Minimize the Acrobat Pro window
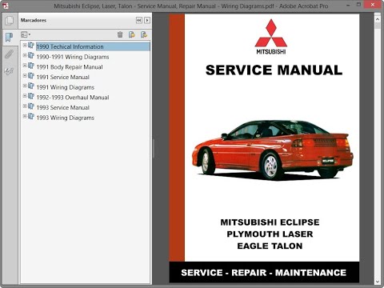Screen dimensions: 384x288 coord(348,5)
